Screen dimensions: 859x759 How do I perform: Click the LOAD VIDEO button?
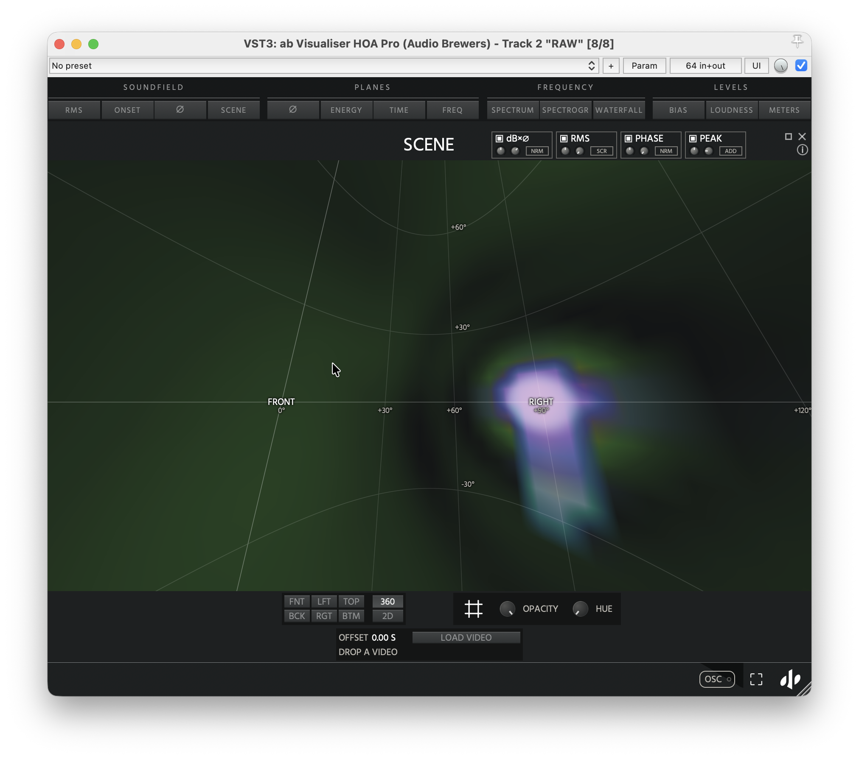click(x=466, y=638)
